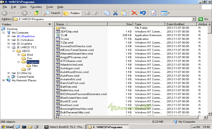Click the horizontal scrollbar left arrow
Screen dimensions: 212x129
click(x=57, y=117)
